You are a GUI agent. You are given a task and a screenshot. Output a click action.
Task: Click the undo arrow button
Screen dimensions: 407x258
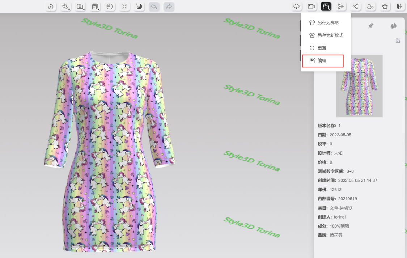click(154, 7)
